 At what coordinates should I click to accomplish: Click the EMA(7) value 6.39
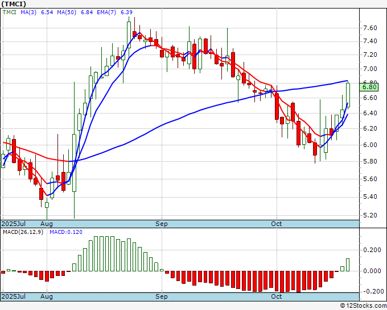(126, 12)
